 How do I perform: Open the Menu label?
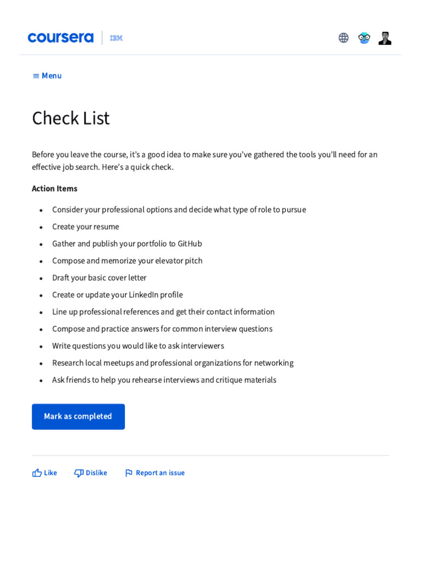click(x=52, y=76)
